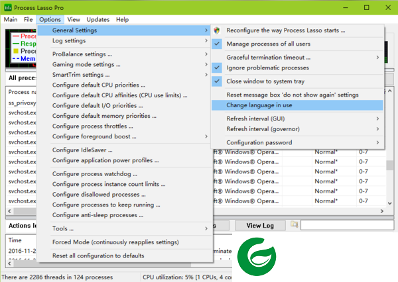Select Change language in use
398x282 pixels.
[x=297, y=105]
